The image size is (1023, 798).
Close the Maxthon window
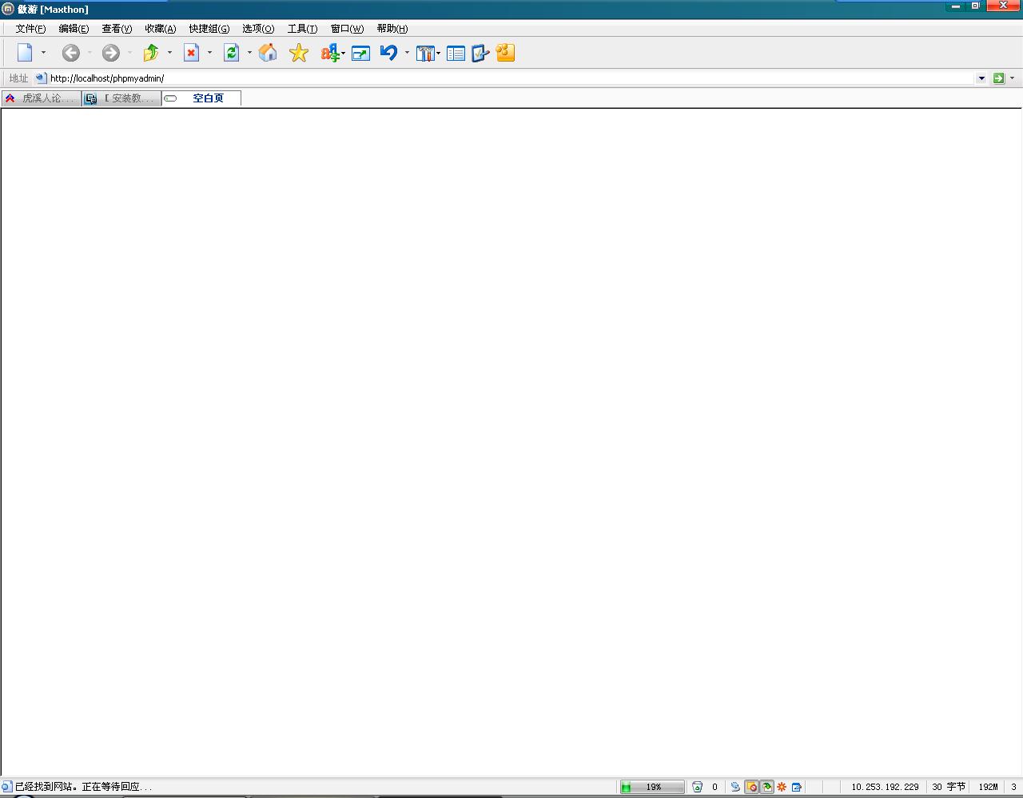(x=1004, y=6)
